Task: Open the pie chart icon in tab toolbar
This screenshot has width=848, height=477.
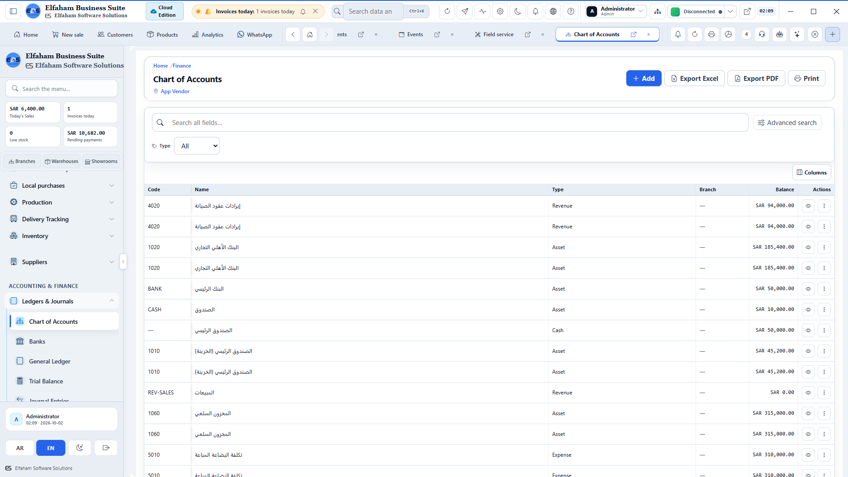Action: (728, 34)
